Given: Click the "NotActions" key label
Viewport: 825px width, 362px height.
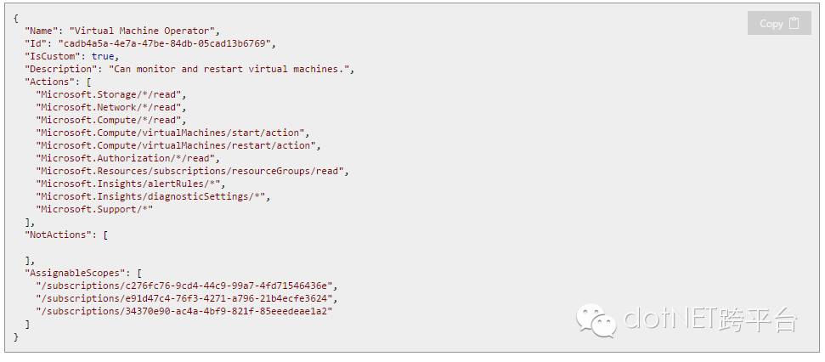Looking at the screenshot, I should pyautogui.click(x=59, y=234).
